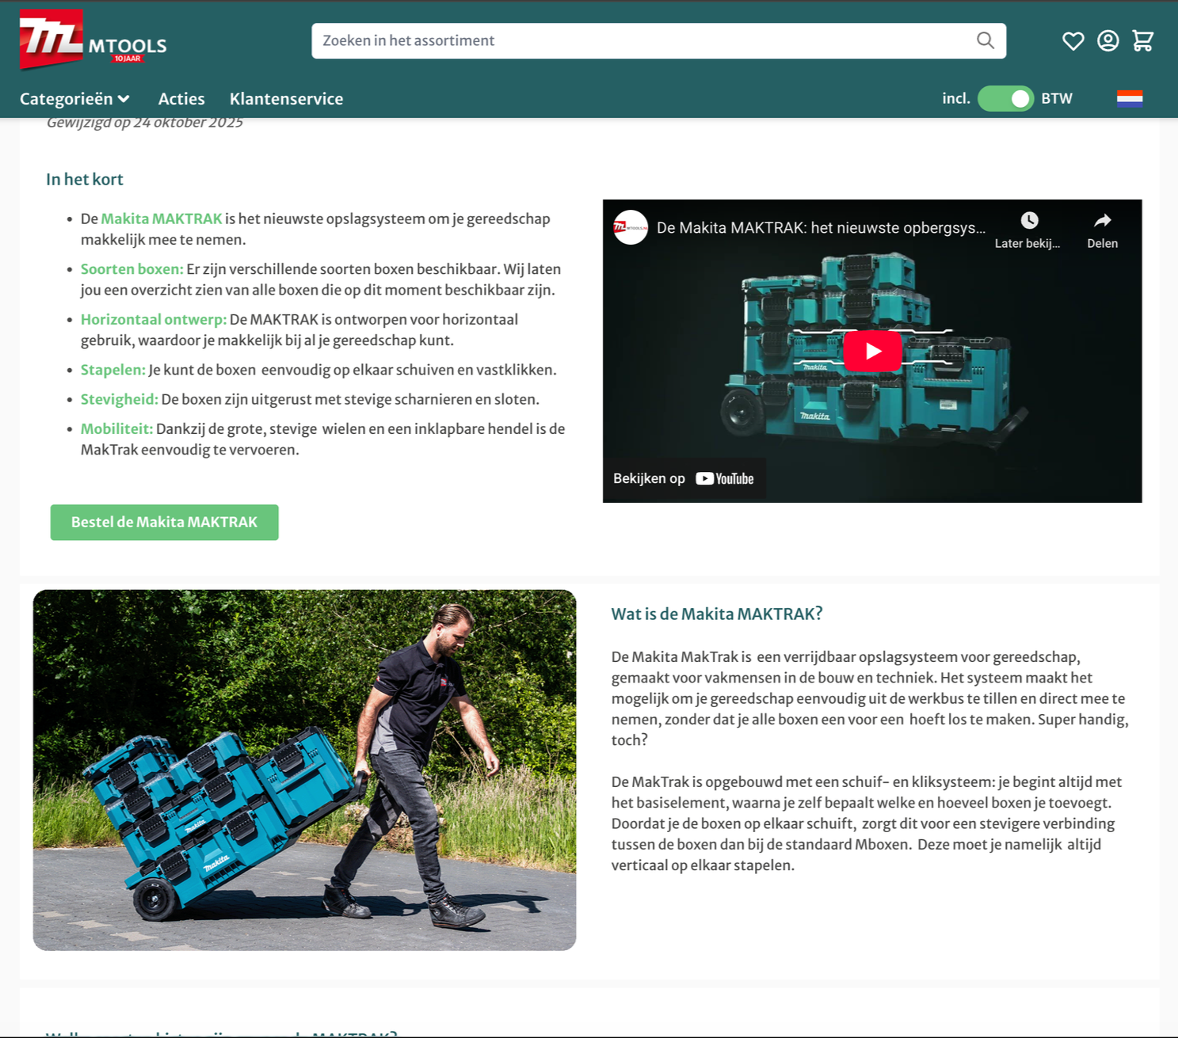Click Wat is de Makita MAKTRAK? heading
Viewport: 1178px width, 1038px height.
point(717,614)
